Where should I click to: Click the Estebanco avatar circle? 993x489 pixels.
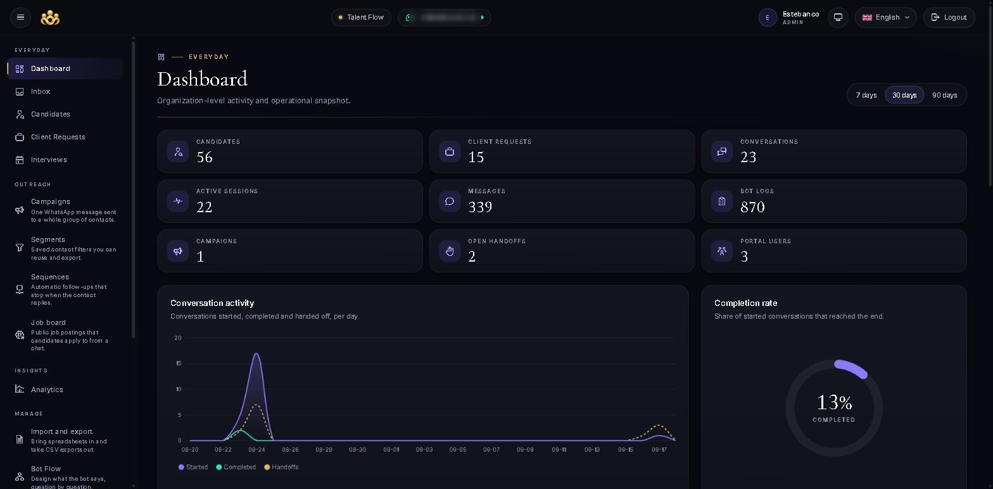(768, 18)
